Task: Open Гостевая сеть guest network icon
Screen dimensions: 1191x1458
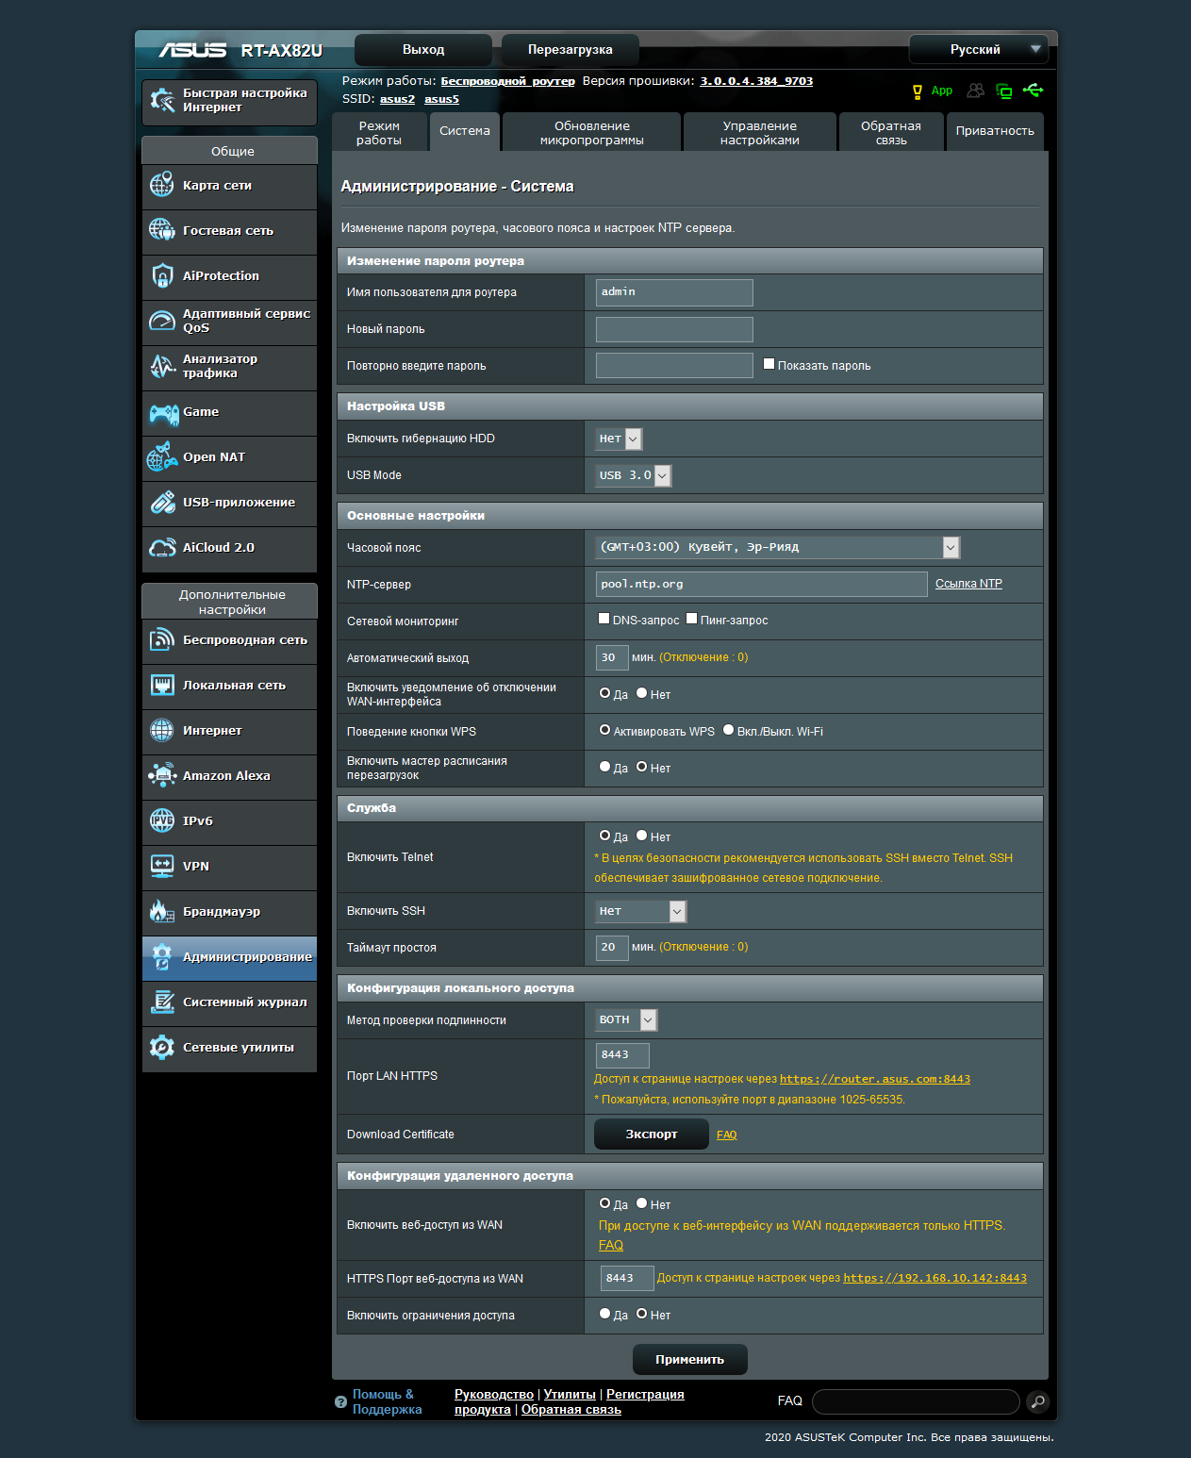Action: click(x=162, y=230)
